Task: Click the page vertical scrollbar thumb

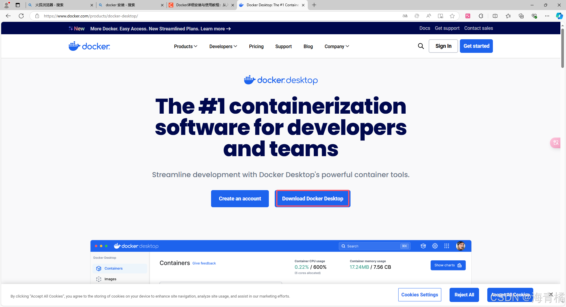Action: 562,48
